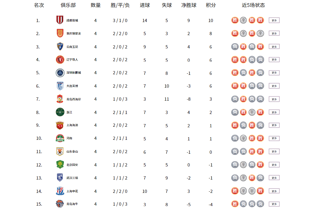Image resolution: width=319 pixels, height=212 pixels.
Task: Click the 青岛海牛 team logo
Action: coord(60,204)
